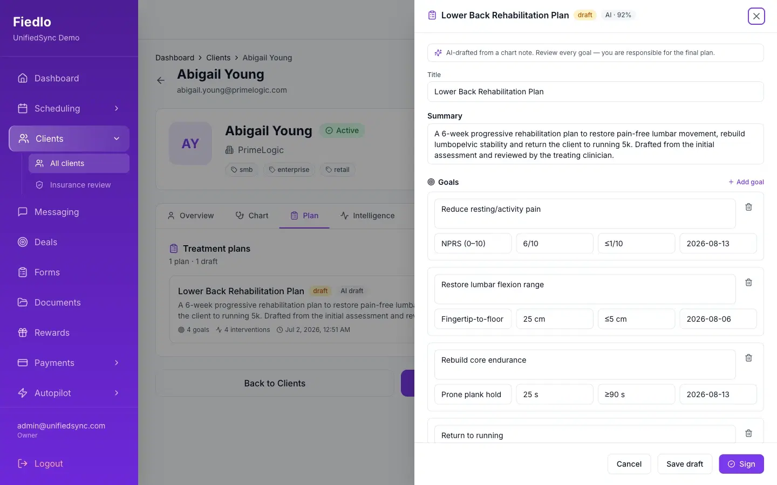Viewport: 777px width, 485px height.
Task: Click trash icon for Return to running goal
Action: coord(748,433)
